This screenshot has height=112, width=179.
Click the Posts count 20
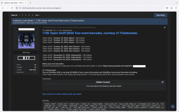35,65
